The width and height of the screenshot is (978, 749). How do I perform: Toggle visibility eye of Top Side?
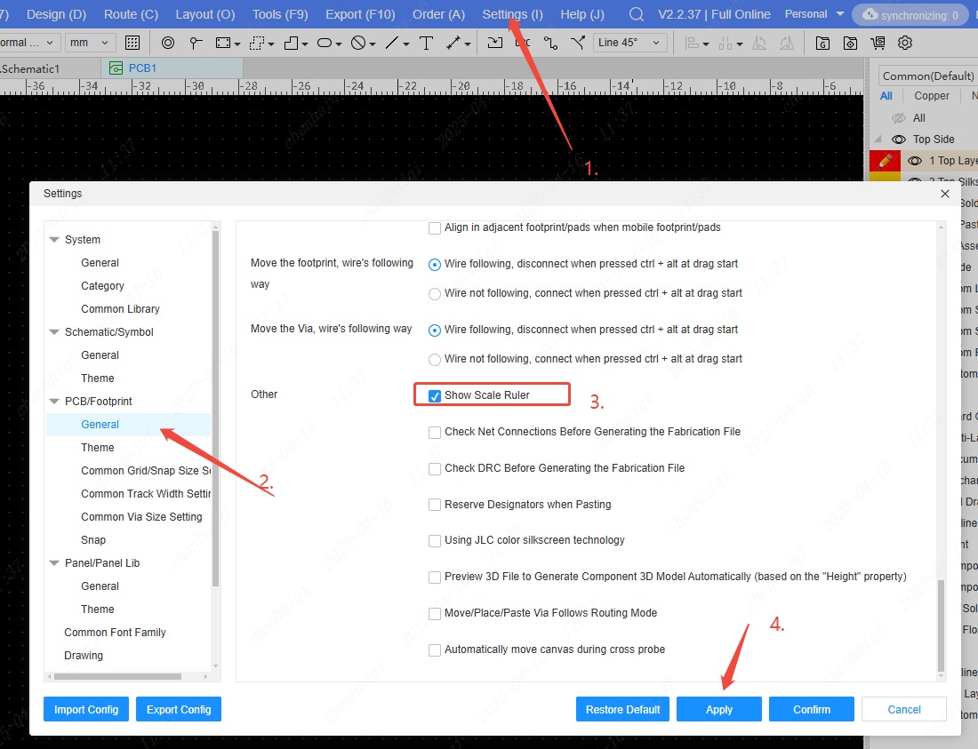899,139
